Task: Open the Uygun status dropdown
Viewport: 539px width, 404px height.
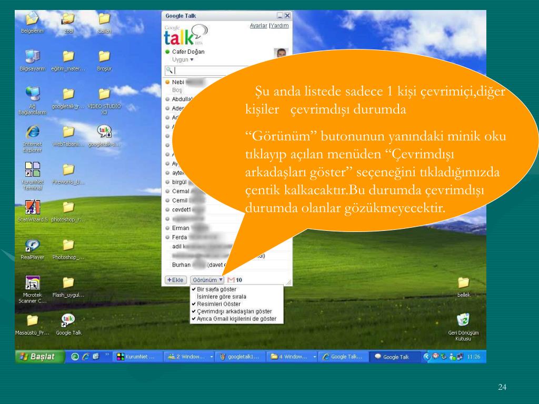Action: tap(183, 59)
